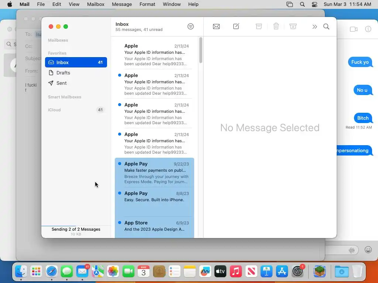Screen dimensions: 378x283
Task: Open the Mail menu
Action: tap(24, 4)
